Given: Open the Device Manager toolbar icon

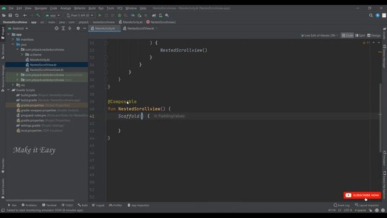Looking at the screenshot, I should [x=160, y=15].
